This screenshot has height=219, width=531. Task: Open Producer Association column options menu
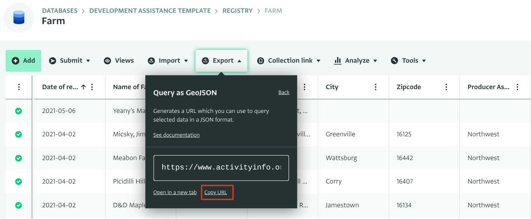(517, 87)
